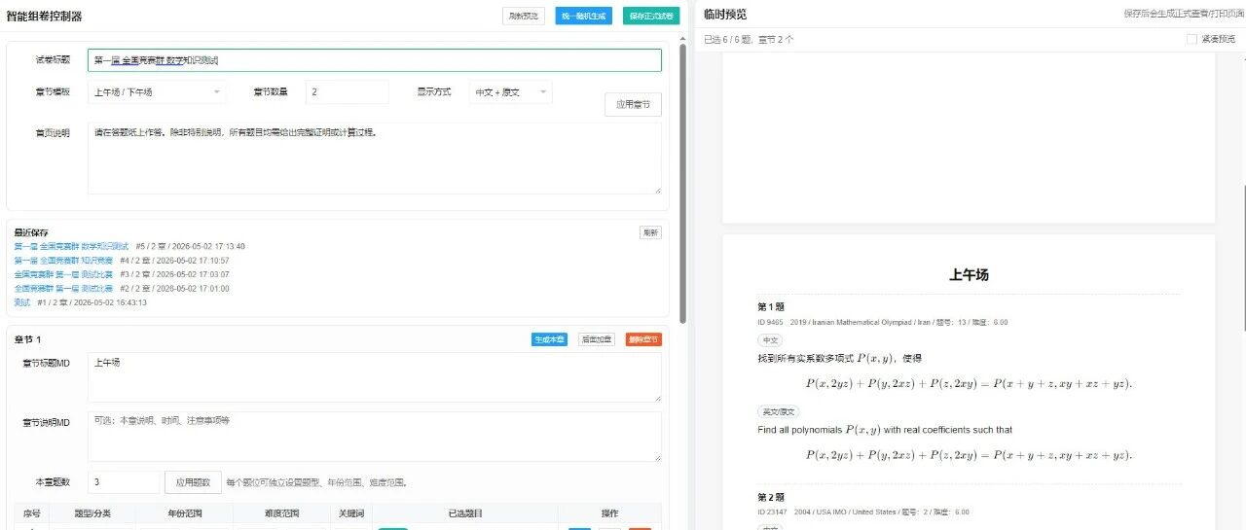
Task: Click the 已选题目 column header
Action: point(464,513)
